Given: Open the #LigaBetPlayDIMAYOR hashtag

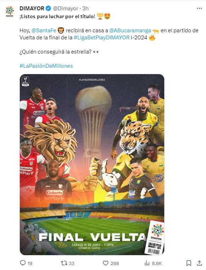Looking at the screenshot, I should pyautogui.click(x=102, y=38).
